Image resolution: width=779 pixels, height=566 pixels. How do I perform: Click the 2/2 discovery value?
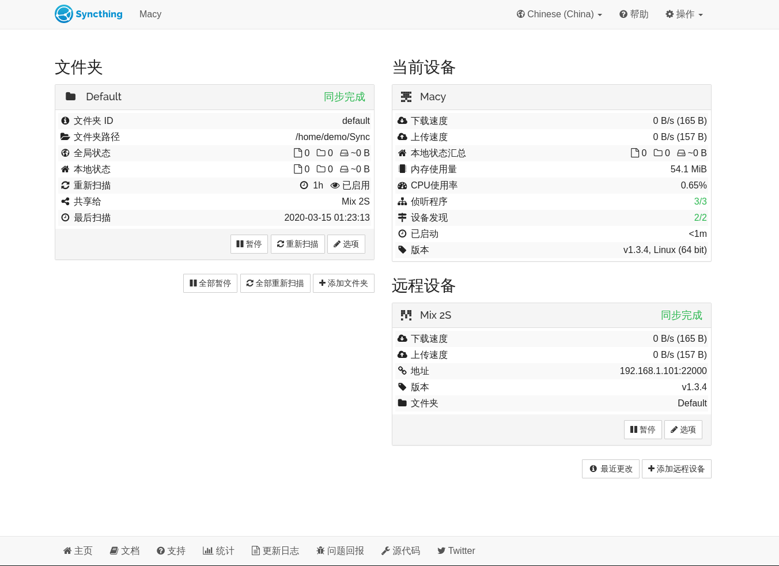click(x=700, y=217)
